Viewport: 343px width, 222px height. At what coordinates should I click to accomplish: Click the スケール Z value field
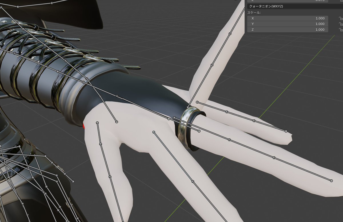pyautogui.click(x=288, y=30)
